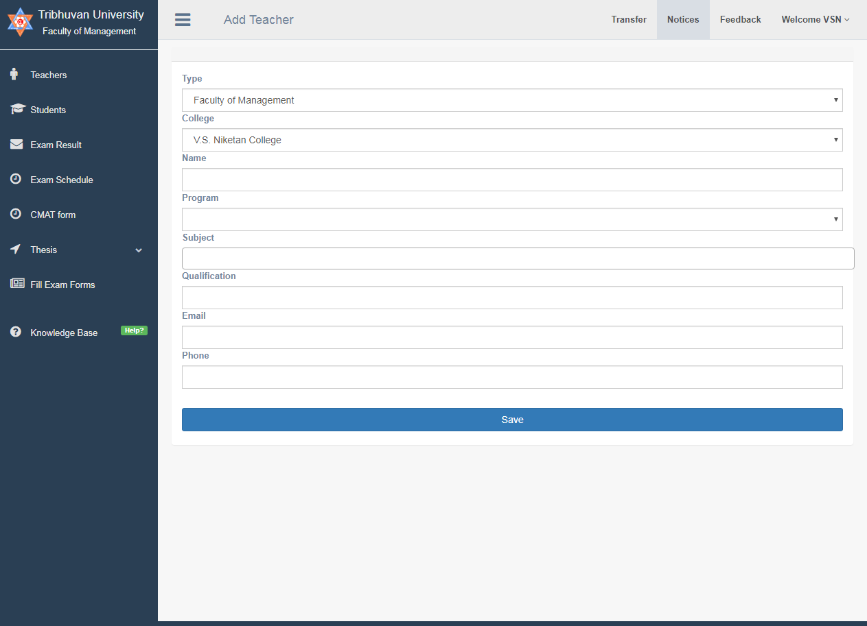
Task: Expand the Thesis submenu chevron
Action: coord(139,250)
